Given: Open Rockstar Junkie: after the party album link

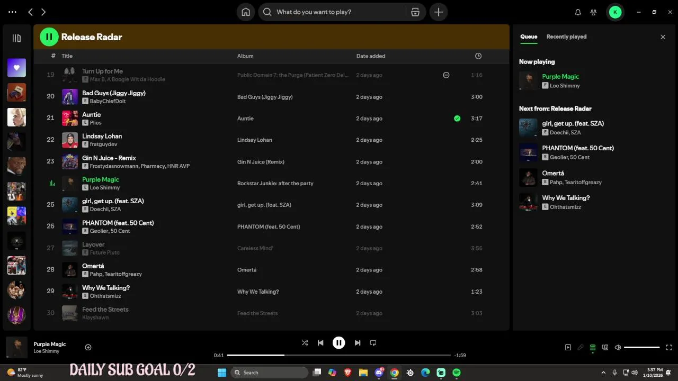Looking at the screenshot, I should tap(275, 183).
